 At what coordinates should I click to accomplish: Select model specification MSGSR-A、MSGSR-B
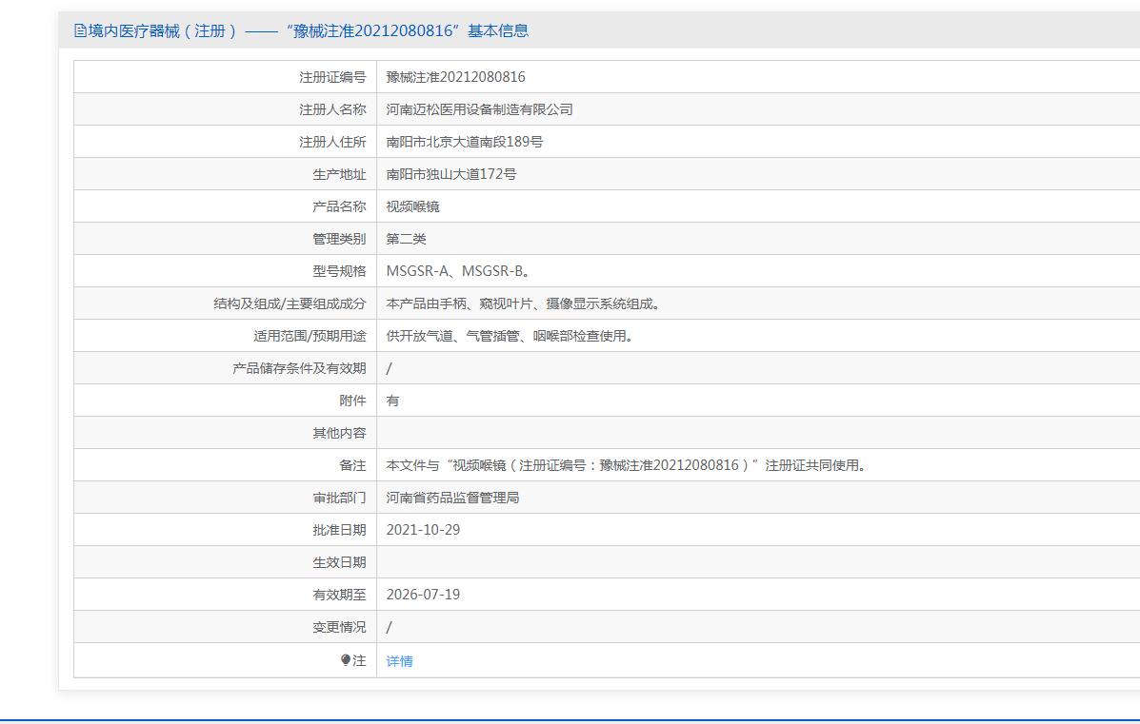point(457,271)
